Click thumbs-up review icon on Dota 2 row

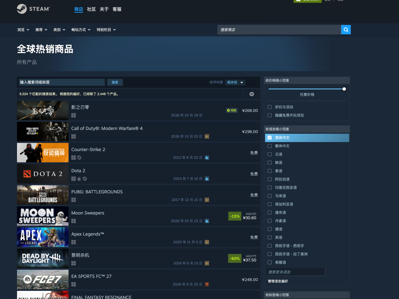[x=207, y=179]
